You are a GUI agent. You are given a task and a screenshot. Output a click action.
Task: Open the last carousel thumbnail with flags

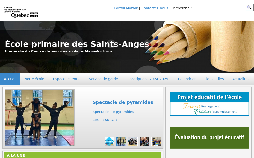[156, 141]
